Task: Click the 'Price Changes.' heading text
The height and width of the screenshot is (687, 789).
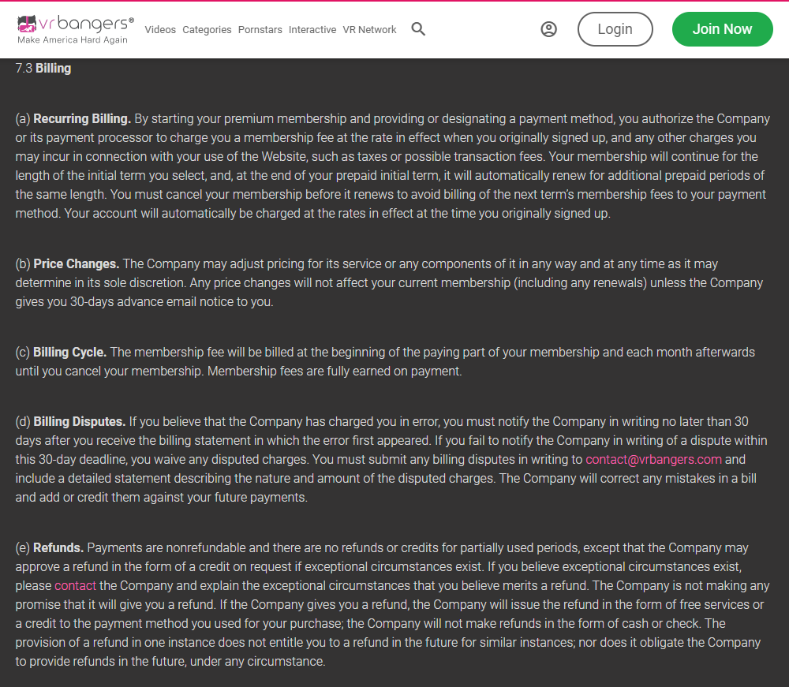Action: 76,264
